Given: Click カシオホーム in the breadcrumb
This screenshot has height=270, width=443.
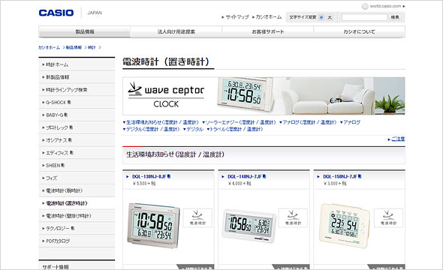Looking at the screenshot, I should [49, 47].
